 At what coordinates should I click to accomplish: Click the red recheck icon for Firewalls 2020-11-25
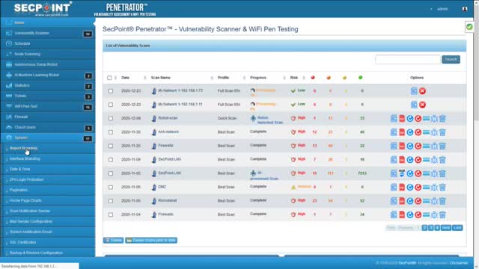pyautogui.click(x=418, y=146)
